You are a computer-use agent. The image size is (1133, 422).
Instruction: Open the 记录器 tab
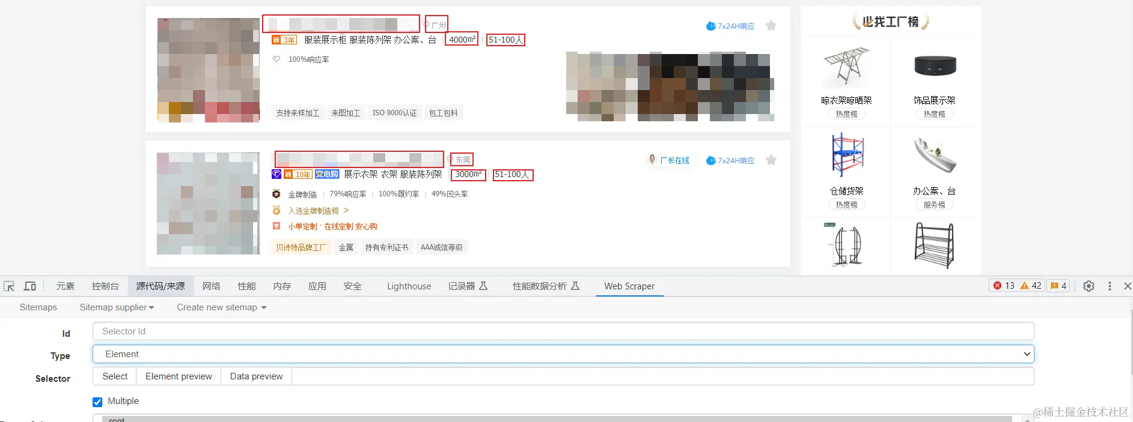[468, 286]
